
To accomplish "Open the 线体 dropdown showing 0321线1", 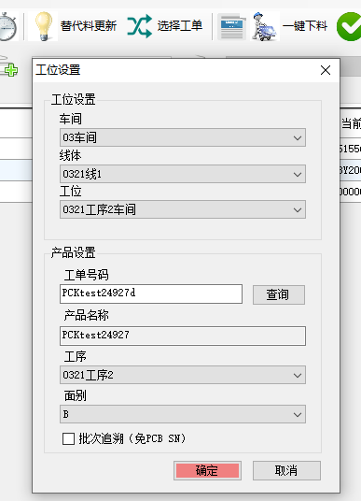I will coord(183,174).
